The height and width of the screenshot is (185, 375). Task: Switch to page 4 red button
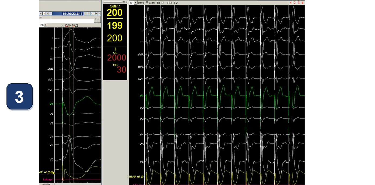coord(303,3)
